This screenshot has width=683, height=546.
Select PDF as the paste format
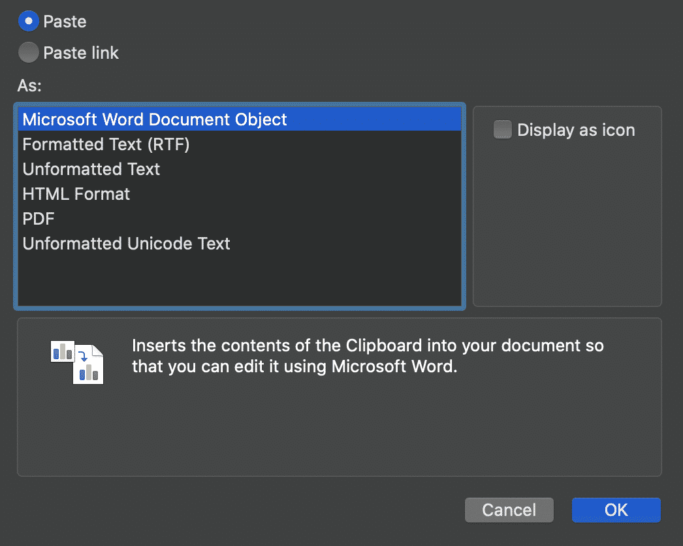pos(38,218)
